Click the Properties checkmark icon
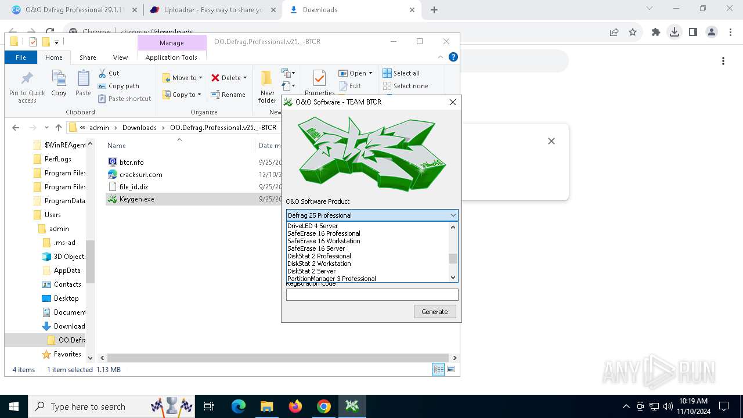 point(319,78)
